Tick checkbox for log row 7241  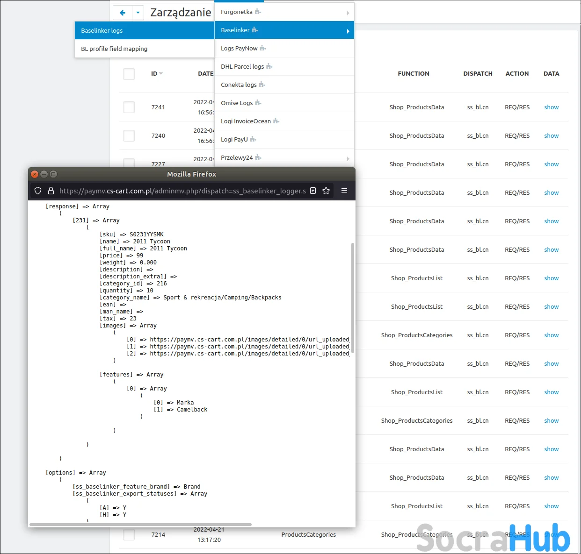129,107
